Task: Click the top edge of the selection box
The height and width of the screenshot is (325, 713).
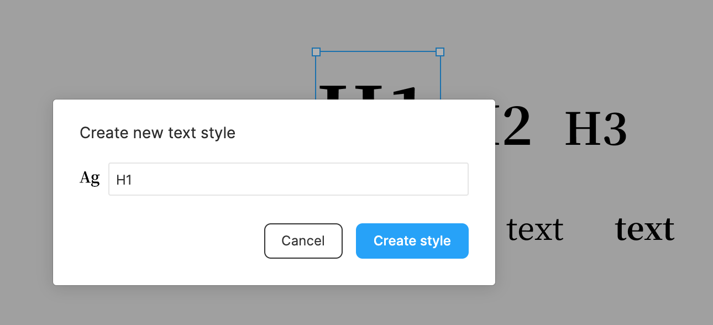Action: pos(378,52)
